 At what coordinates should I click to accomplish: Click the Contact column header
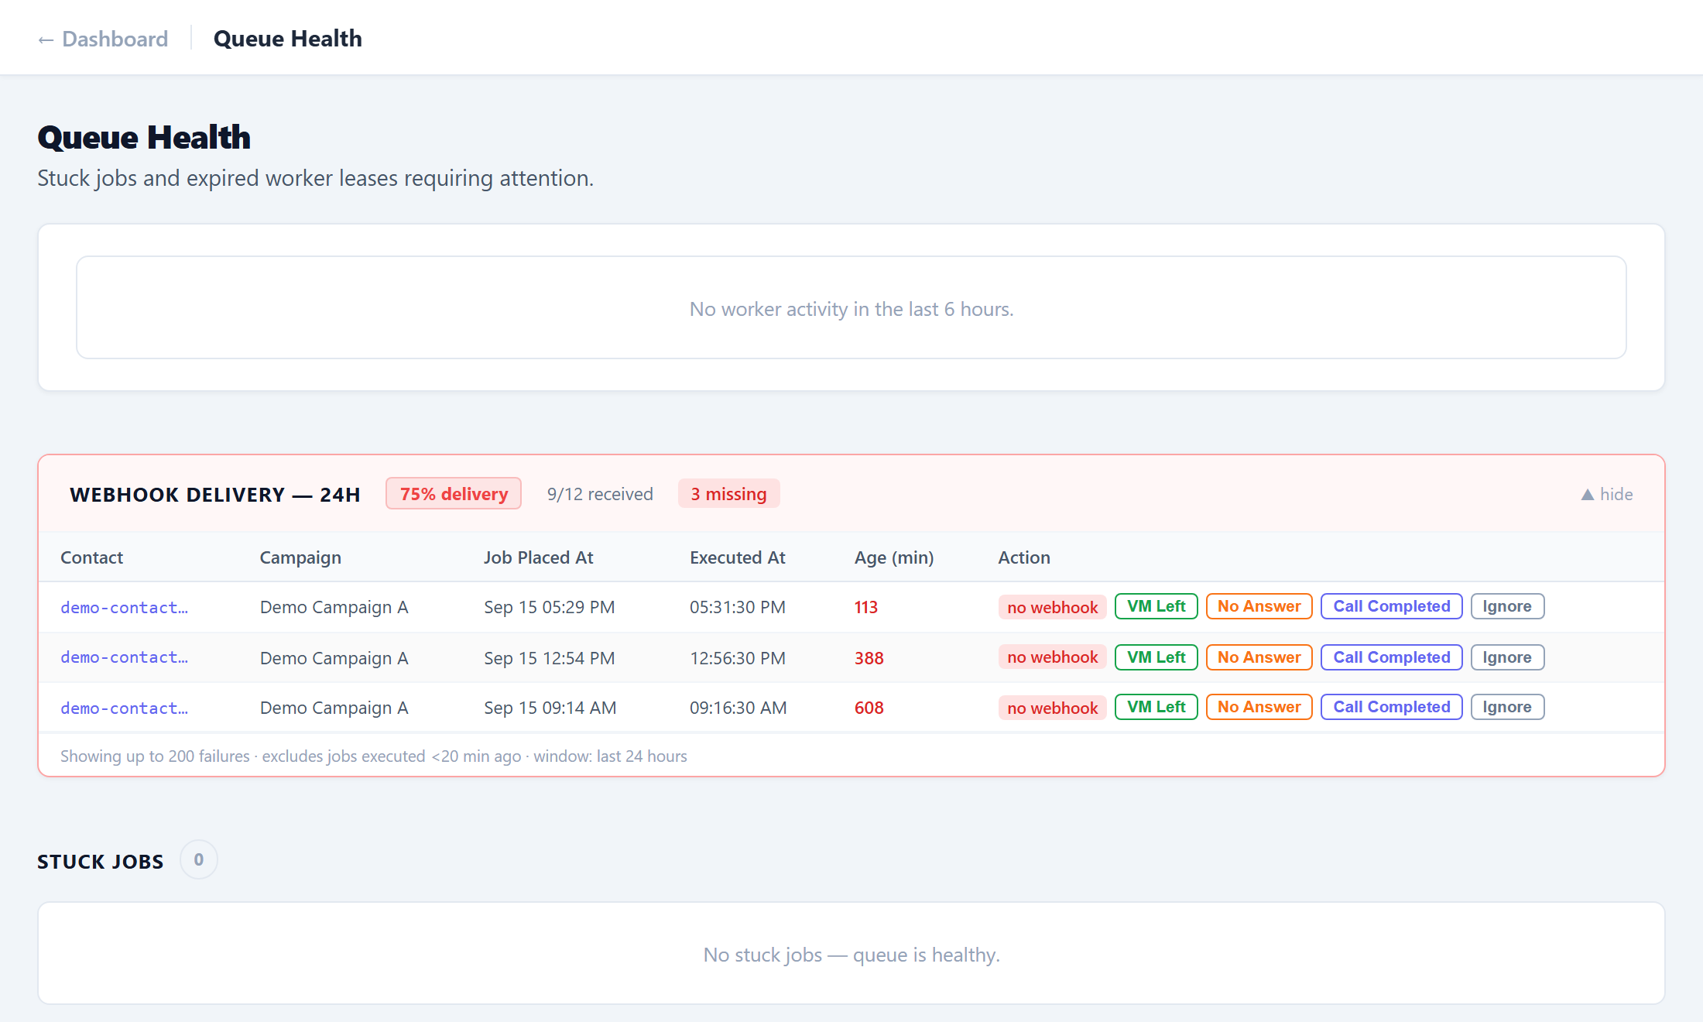92,557
